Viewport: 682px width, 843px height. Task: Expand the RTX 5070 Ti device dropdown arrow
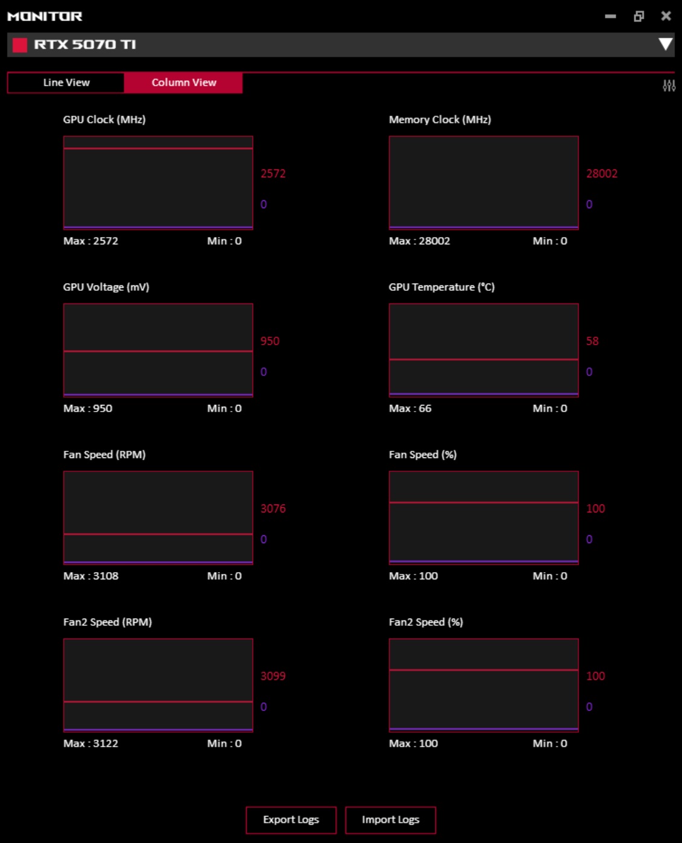click(x=665, y=44)
